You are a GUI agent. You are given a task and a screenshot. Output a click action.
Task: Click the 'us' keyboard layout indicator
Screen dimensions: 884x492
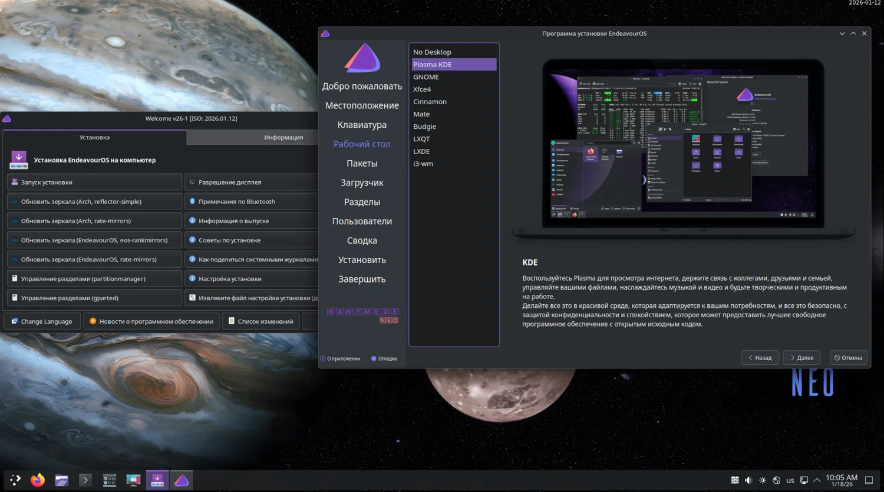coord(790,480)
